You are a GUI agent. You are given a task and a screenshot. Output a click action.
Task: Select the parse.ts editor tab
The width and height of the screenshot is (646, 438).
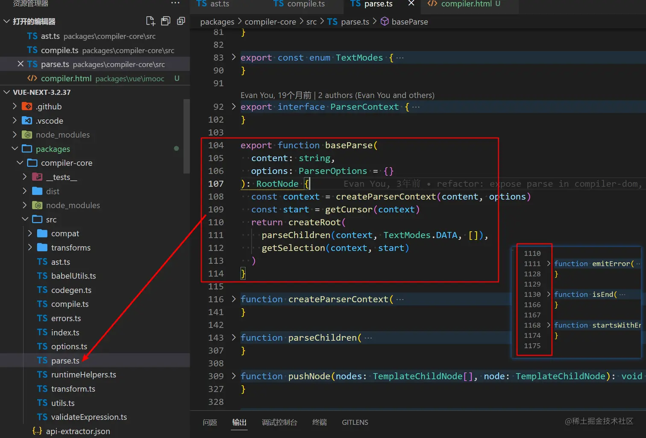click(x=371, y=3)
